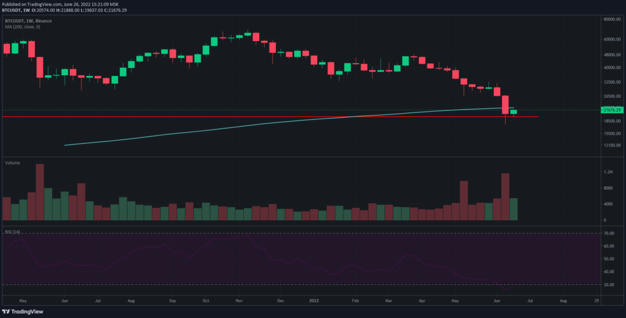Click the "50.00" RSI axis label

click(x=610, y=259)
